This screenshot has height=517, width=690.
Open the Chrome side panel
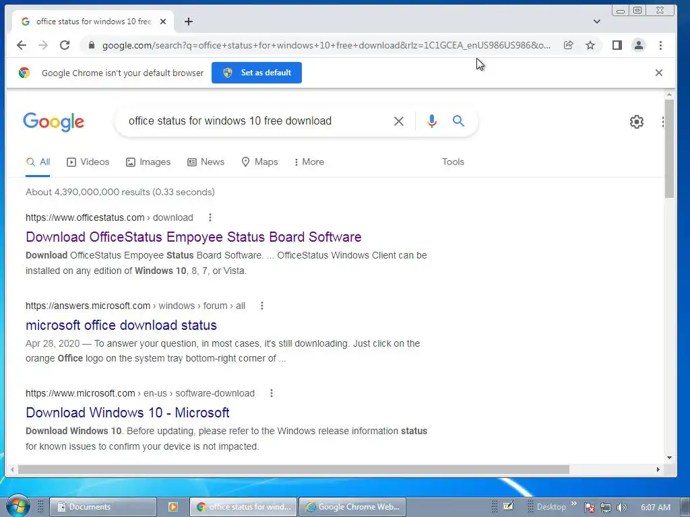click(617, 45)
